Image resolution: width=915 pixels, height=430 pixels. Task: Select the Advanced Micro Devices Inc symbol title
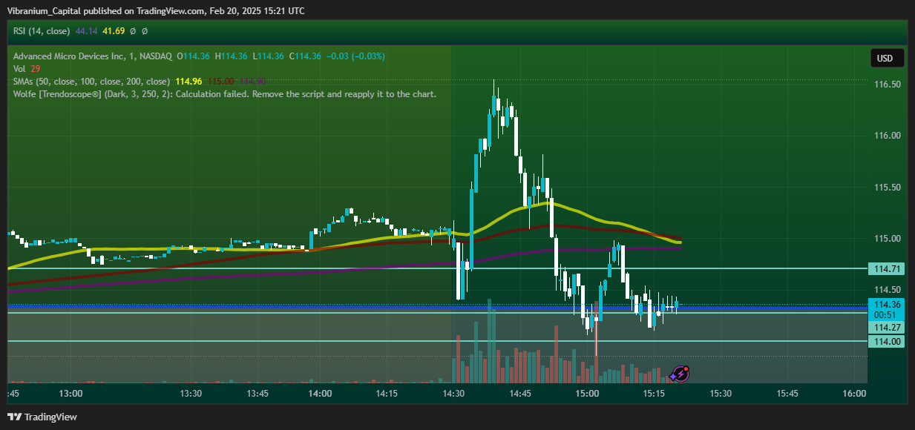pos(93,56)
